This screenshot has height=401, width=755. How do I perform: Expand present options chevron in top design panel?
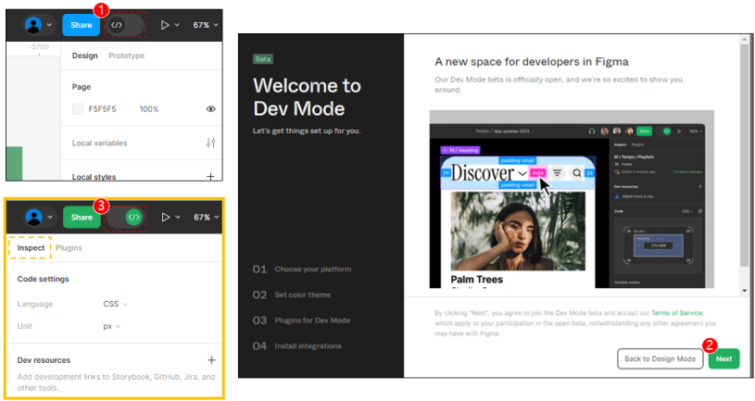(x=177, y=25)
